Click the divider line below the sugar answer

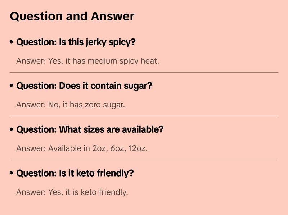pyautogui.click(x=144, y=116)
